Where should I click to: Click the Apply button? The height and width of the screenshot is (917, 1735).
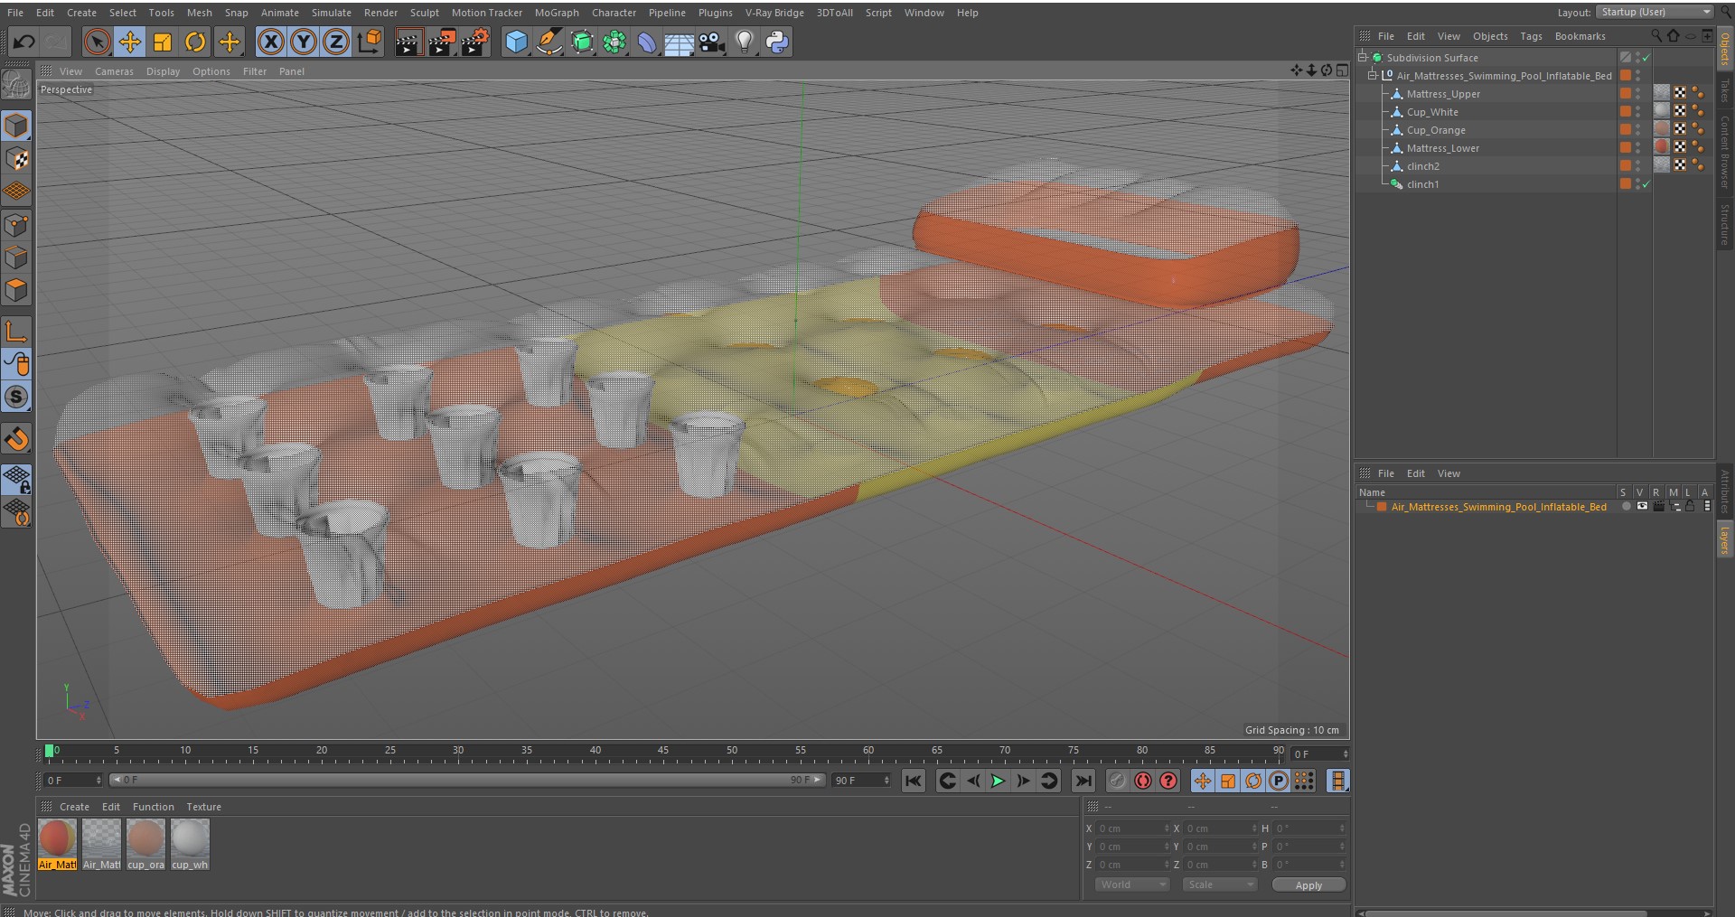pyautogui.click(x=1308, y=885)
